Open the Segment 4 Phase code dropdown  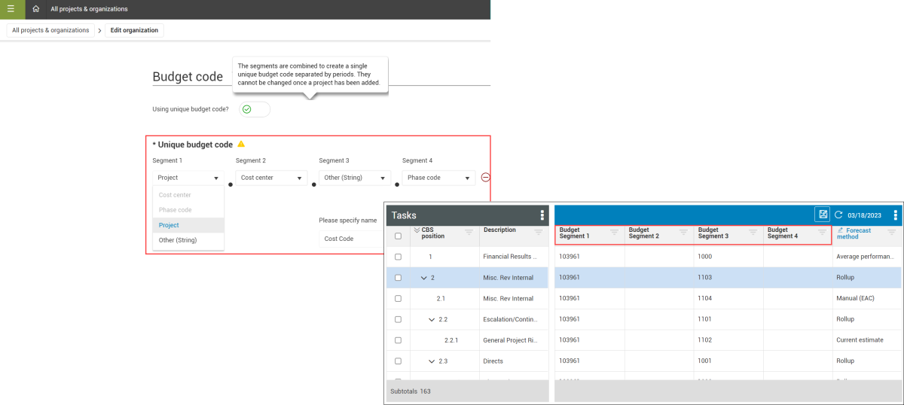(438, 178)
